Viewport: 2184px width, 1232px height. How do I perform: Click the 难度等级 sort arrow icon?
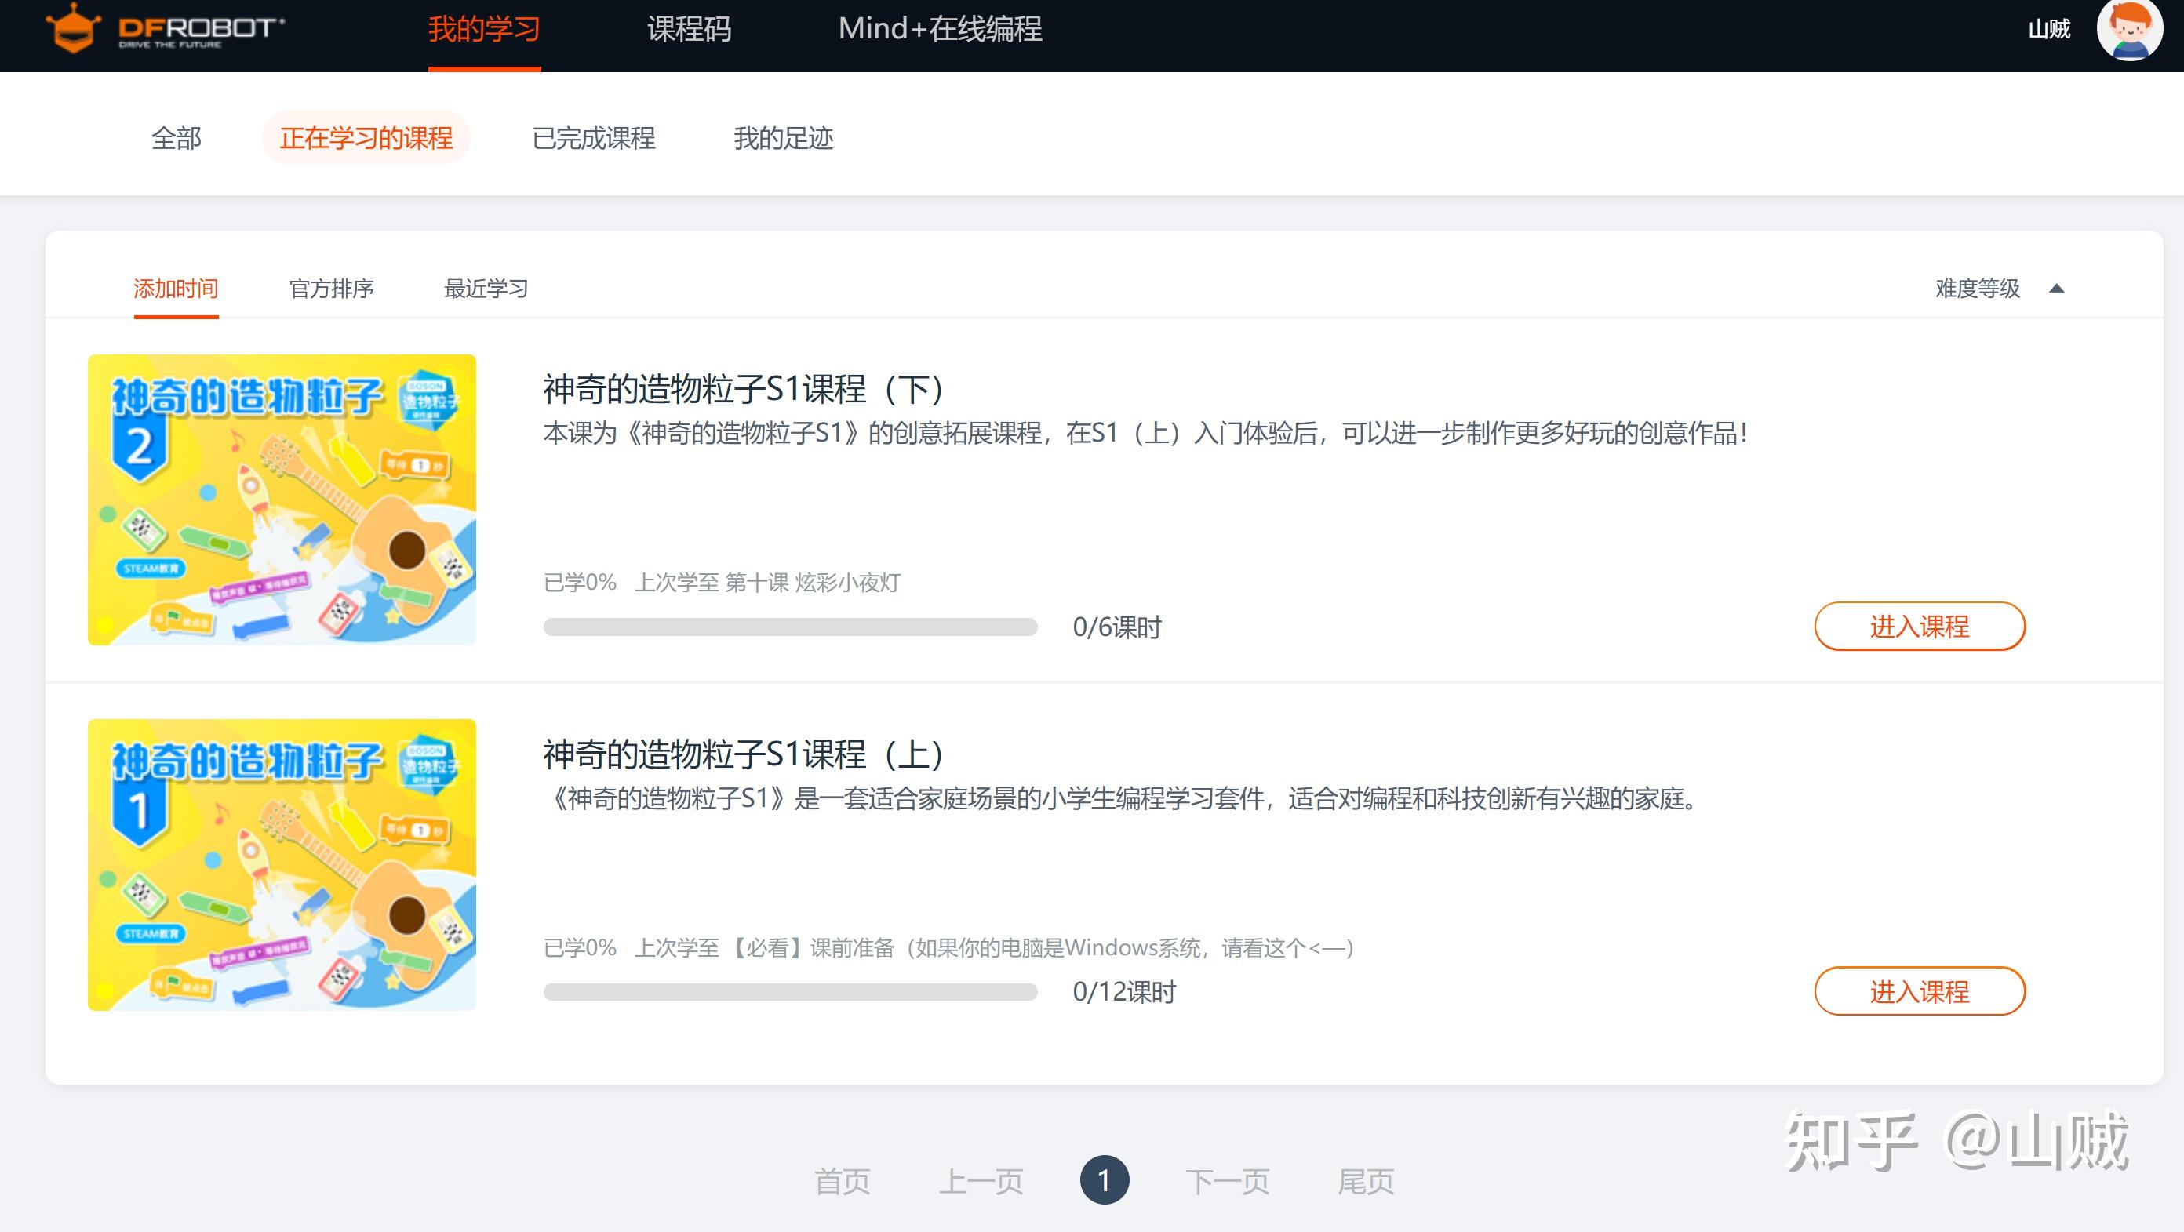tap(2056, 289)
